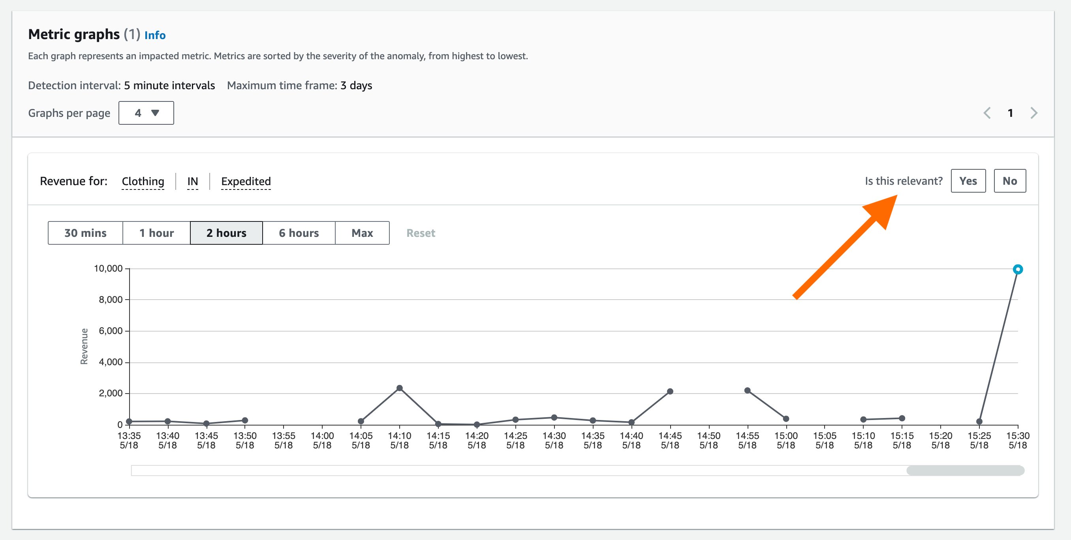1071x540 pixels.
Task: Click the 14:45 data point
Action: coord(670,391)
